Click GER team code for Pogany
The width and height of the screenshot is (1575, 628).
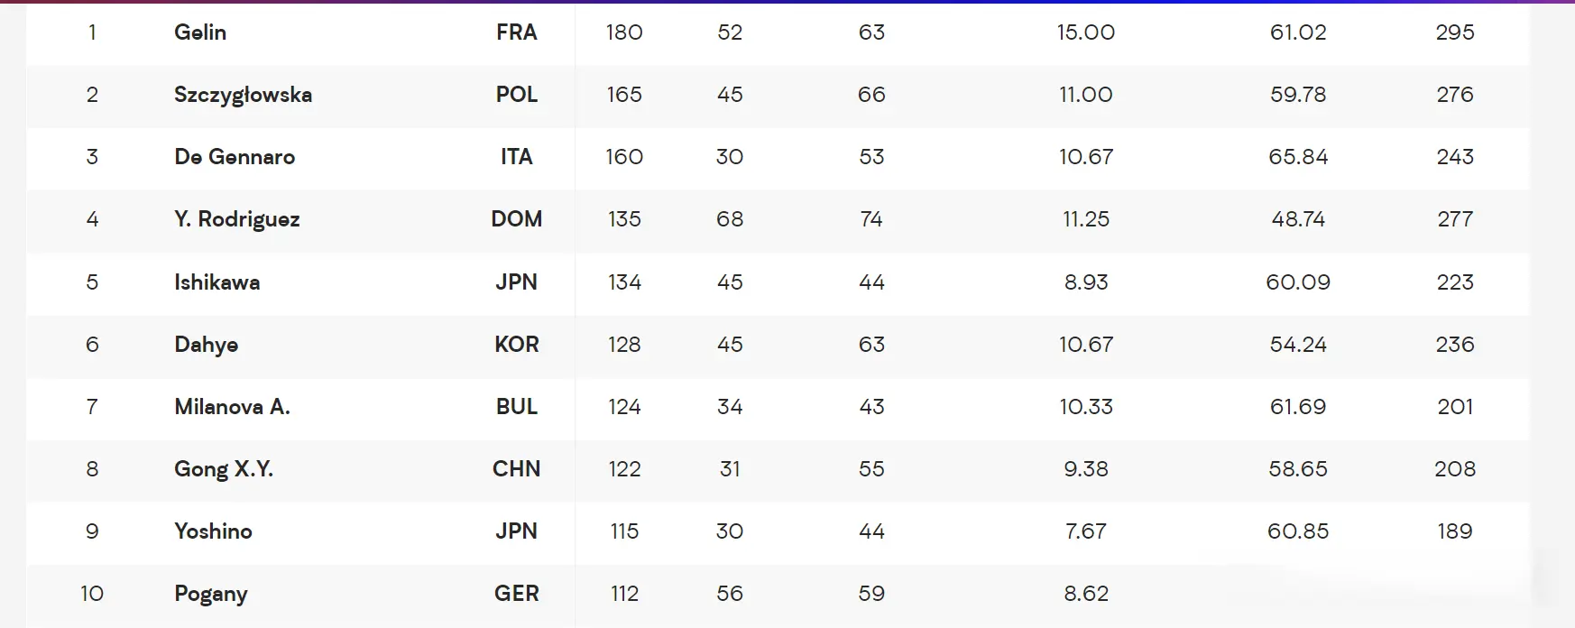coord(517,594)
